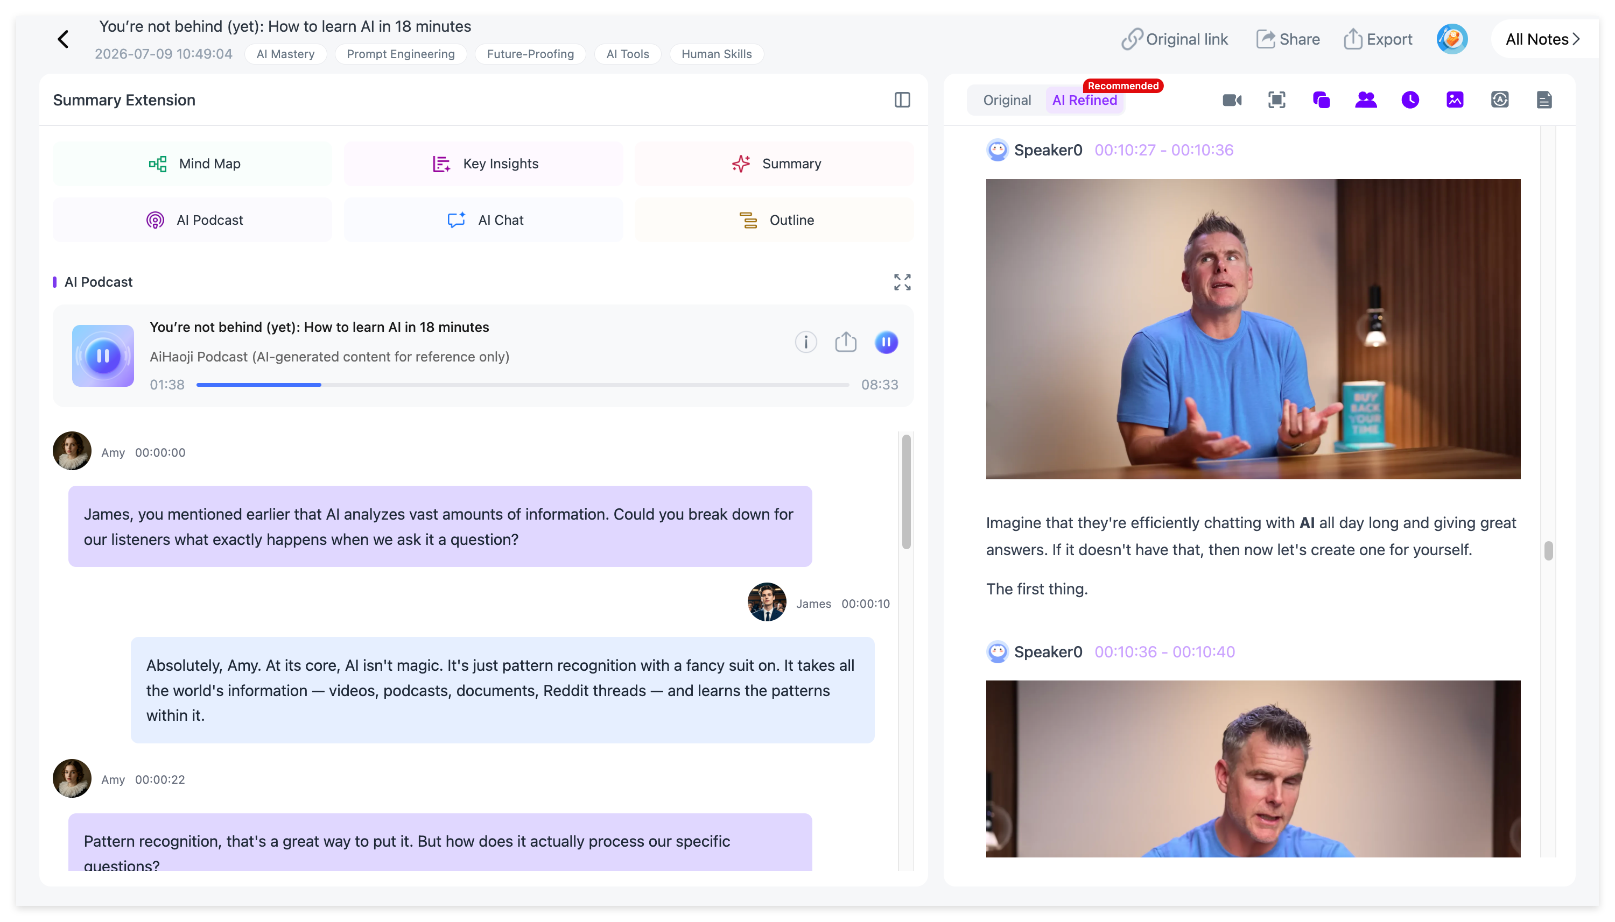
Task: Jump to timestamp 00:10:36 - 00:10:40
Action: click(1164, 653)
